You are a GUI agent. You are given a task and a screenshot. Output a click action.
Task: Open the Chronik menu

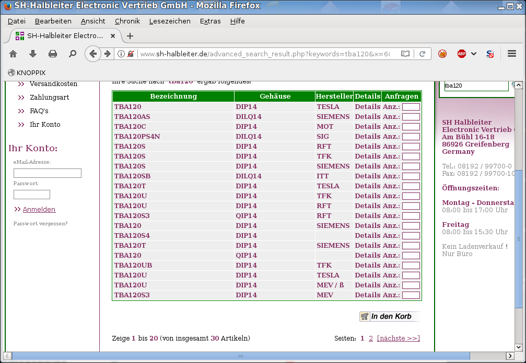(127, 21)
